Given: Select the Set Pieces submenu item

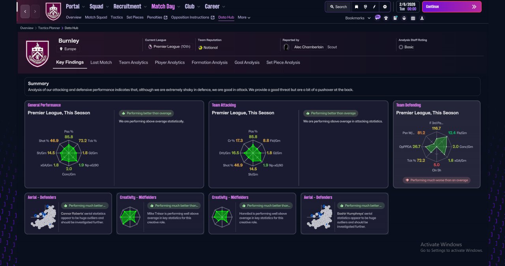Looking at the screenshot, I should (x=135, y=17).
